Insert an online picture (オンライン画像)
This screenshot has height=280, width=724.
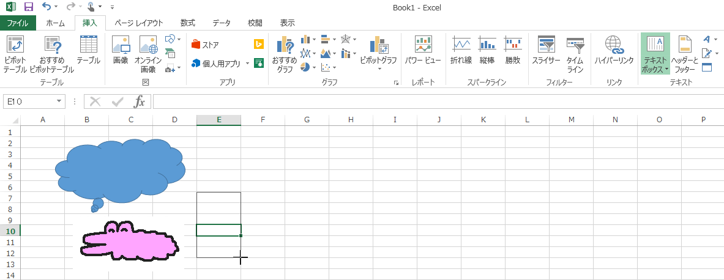point(148,54)
